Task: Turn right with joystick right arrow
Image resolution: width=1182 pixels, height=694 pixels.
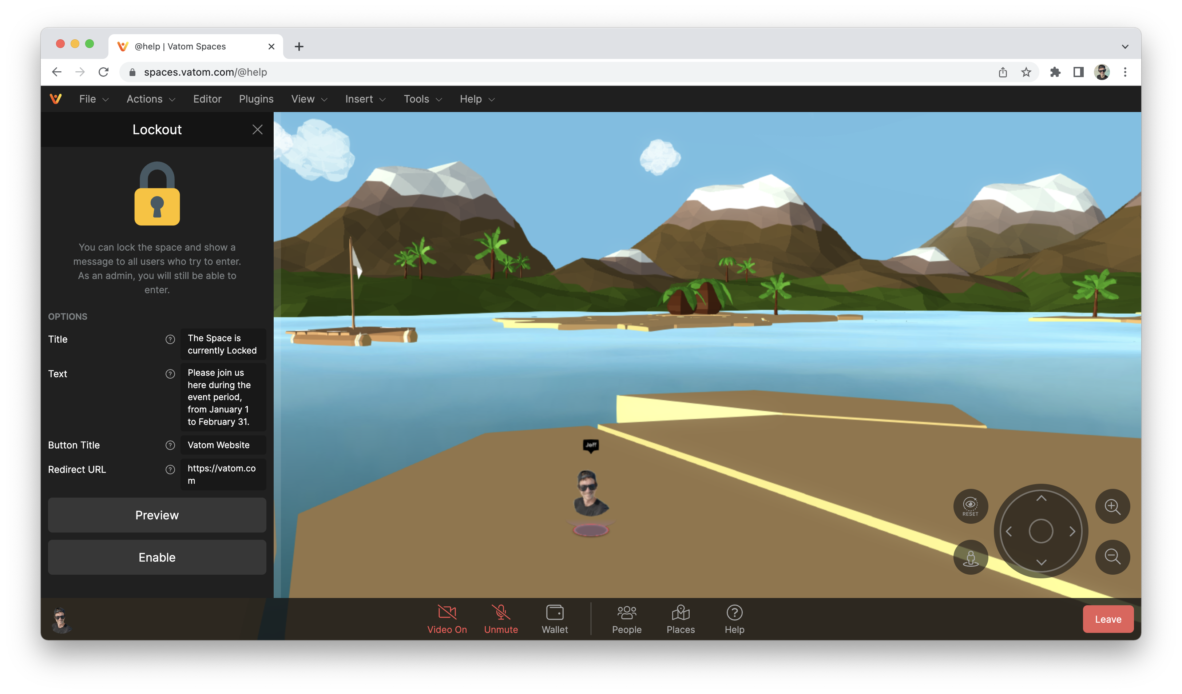Action: [1072, 531]
